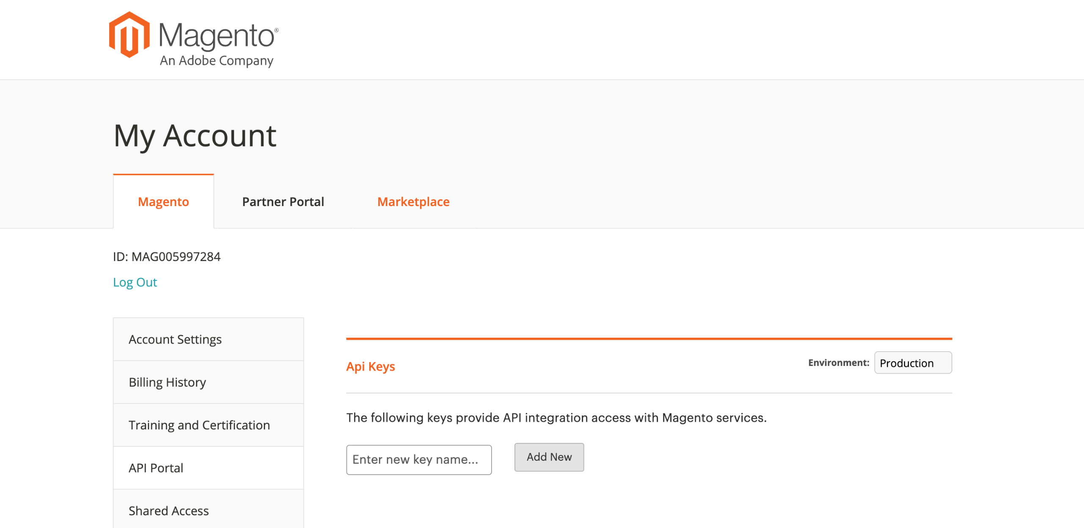Click the Api Keys section heading

point(371,366)
